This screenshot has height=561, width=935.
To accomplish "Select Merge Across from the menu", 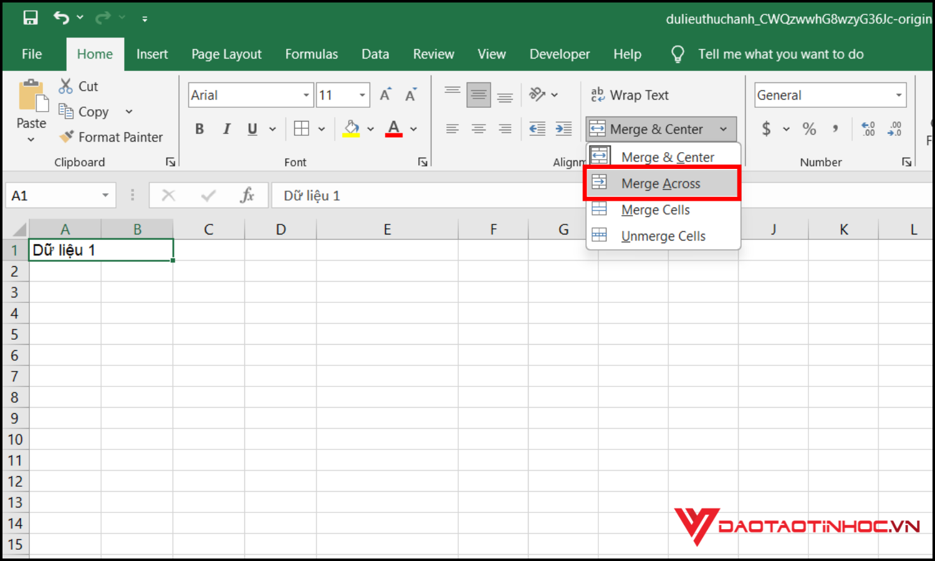I will (661, 183).
